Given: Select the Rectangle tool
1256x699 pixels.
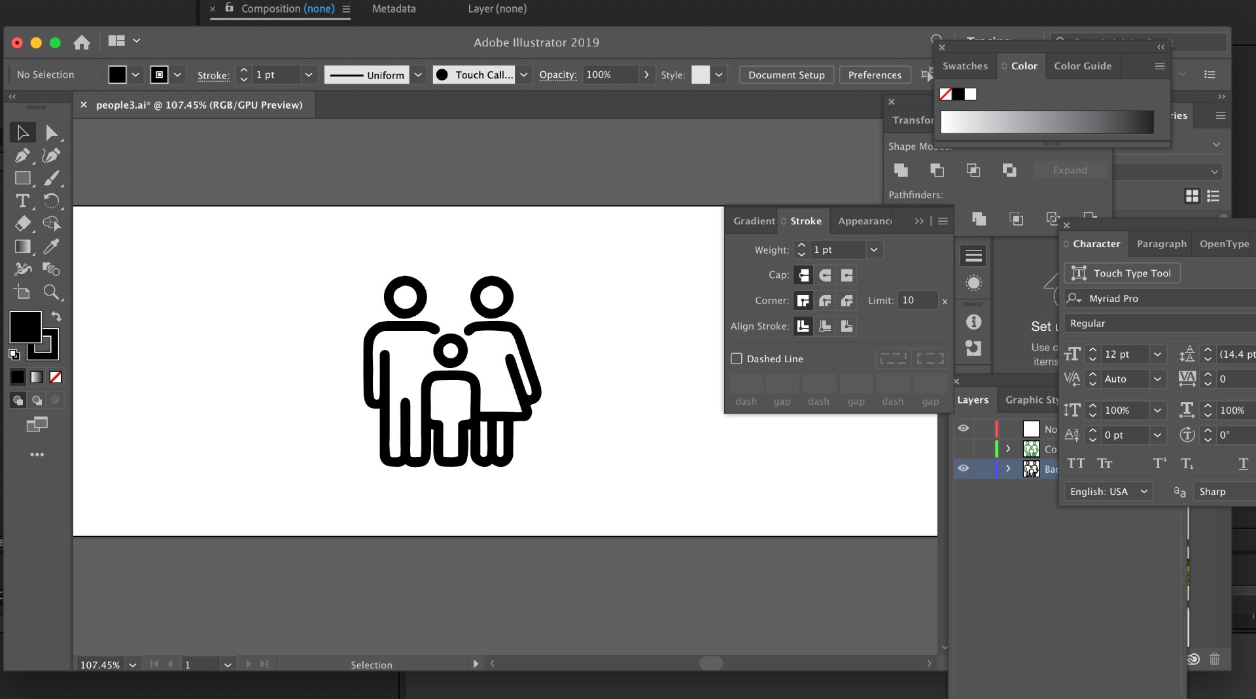Looking at the screenshot, I should point(23,178).
